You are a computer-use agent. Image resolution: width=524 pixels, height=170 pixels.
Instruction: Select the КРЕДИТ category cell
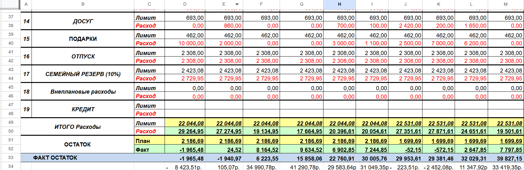83,109
